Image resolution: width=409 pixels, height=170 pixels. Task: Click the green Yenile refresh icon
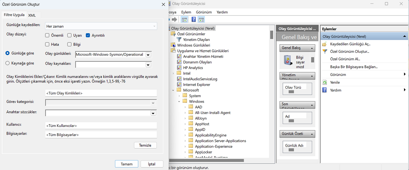point(325,82)
